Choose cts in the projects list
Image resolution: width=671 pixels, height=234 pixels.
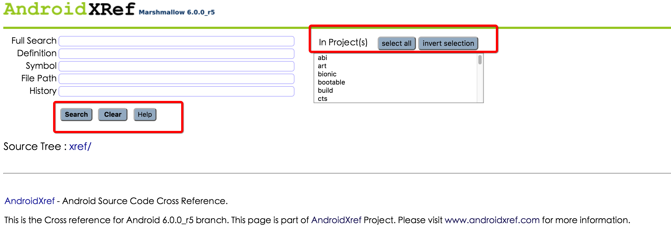(x=323, y=99)
